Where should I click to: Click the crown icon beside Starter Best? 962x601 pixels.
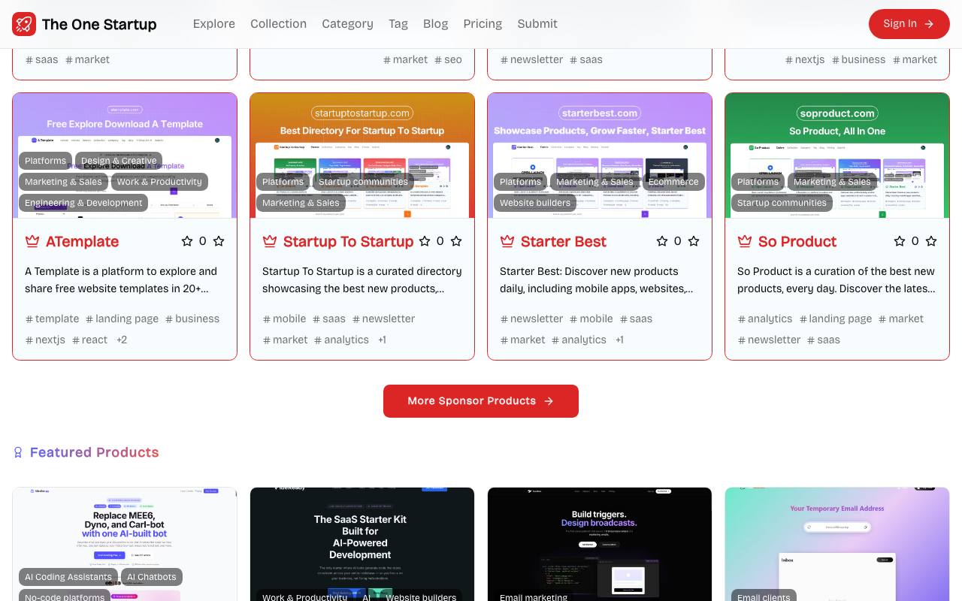click(x=507, y=241)
